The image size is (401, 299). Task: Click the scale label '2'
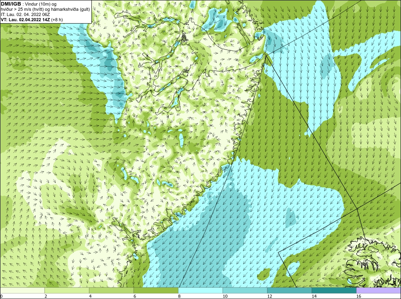click(x=46, y=296)
